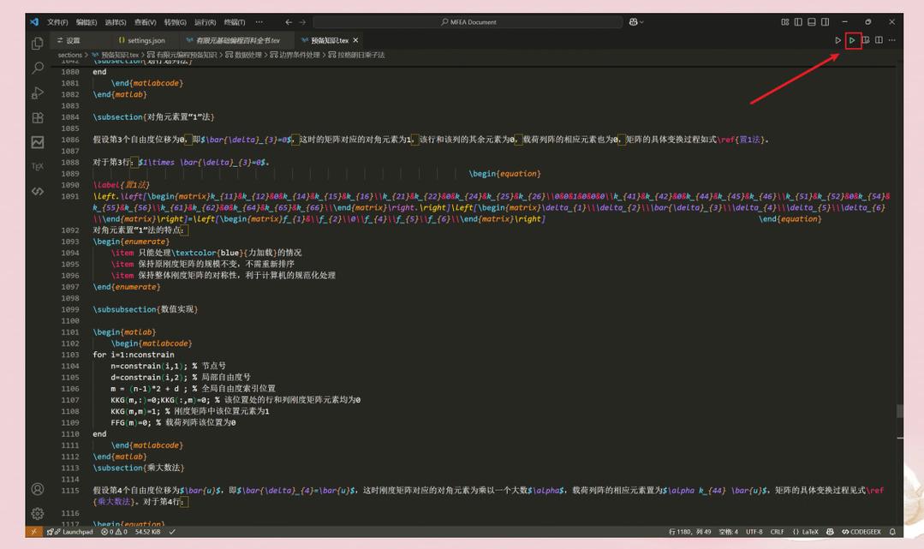
Task: Open the Extensions view
Action: tap(37, 117)
